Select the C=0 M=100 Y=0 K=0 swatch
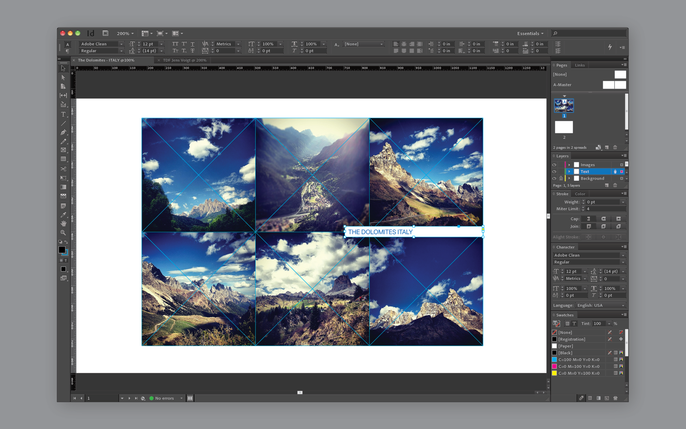The height and width of the screenshot is (429, 686). [578, 366]
